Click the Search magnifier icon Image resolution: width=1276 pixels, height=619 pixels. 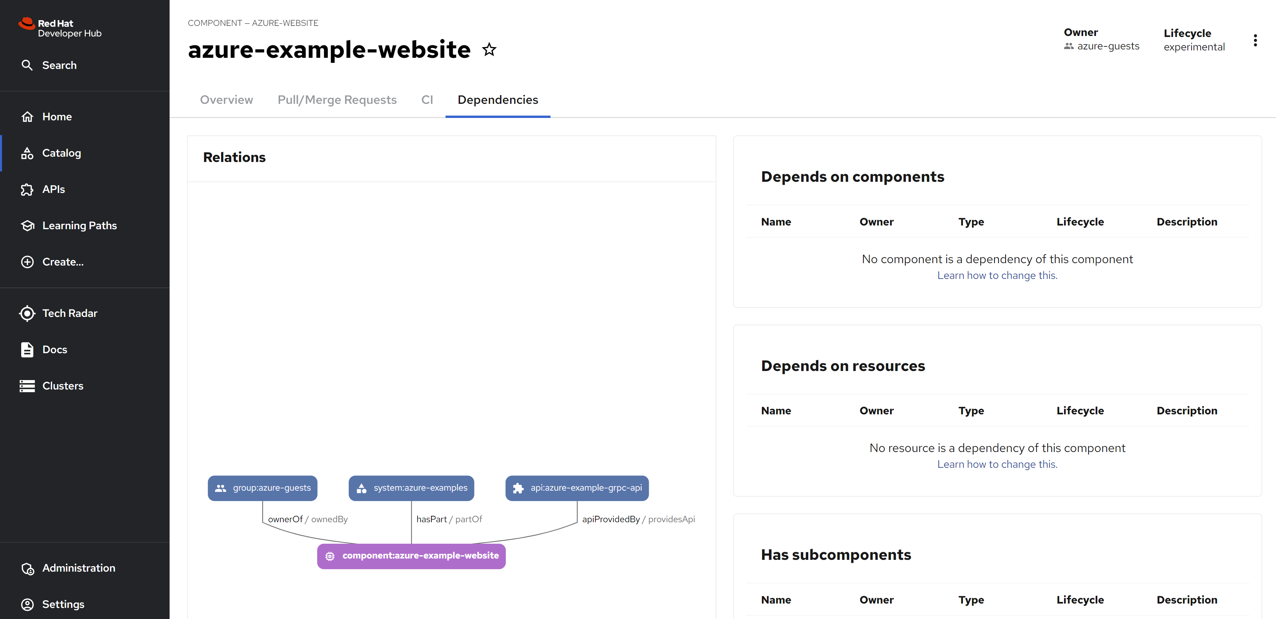27,65
